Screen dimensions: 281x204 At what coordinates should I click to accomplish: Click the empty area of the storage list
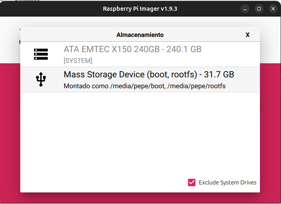pos(140,132)
